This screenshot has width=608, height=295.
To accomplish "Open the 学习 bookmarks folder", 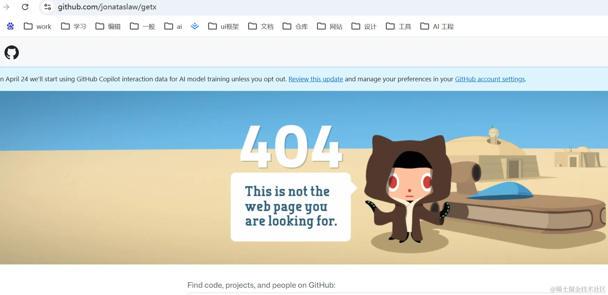I will (73, 26).
